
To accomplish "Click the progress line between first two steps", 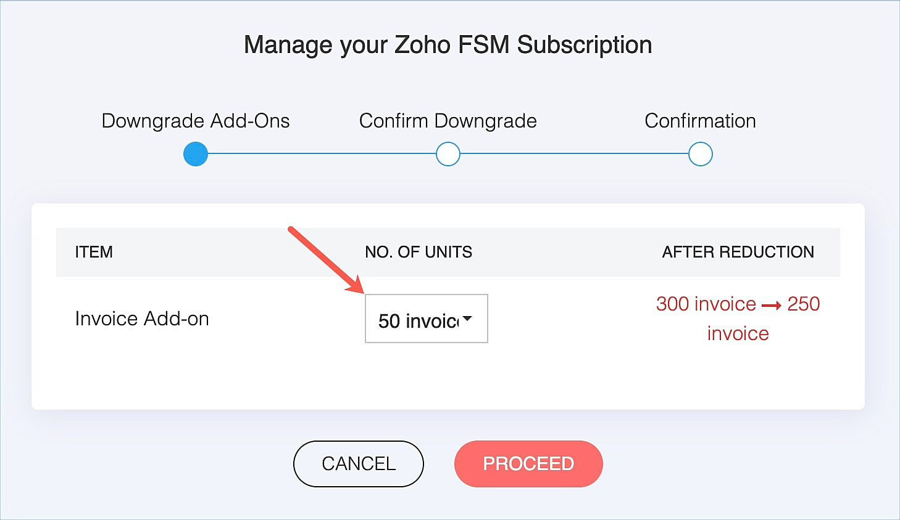I will coord(322,154).
